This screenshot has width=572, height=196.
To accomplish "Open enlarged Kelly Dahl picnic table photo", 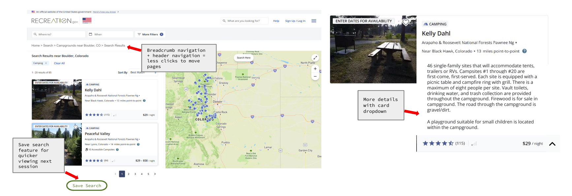I will 373,49.
